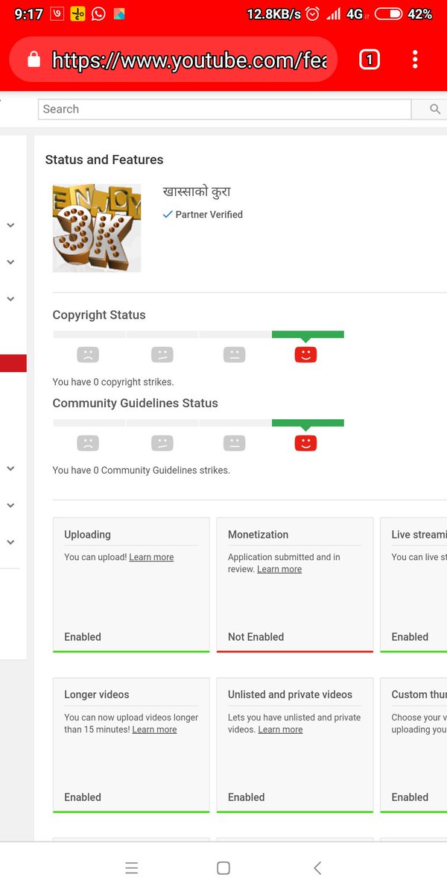Click the first sad face under Copyright Status
447x895 pixels.
(88, 354)
